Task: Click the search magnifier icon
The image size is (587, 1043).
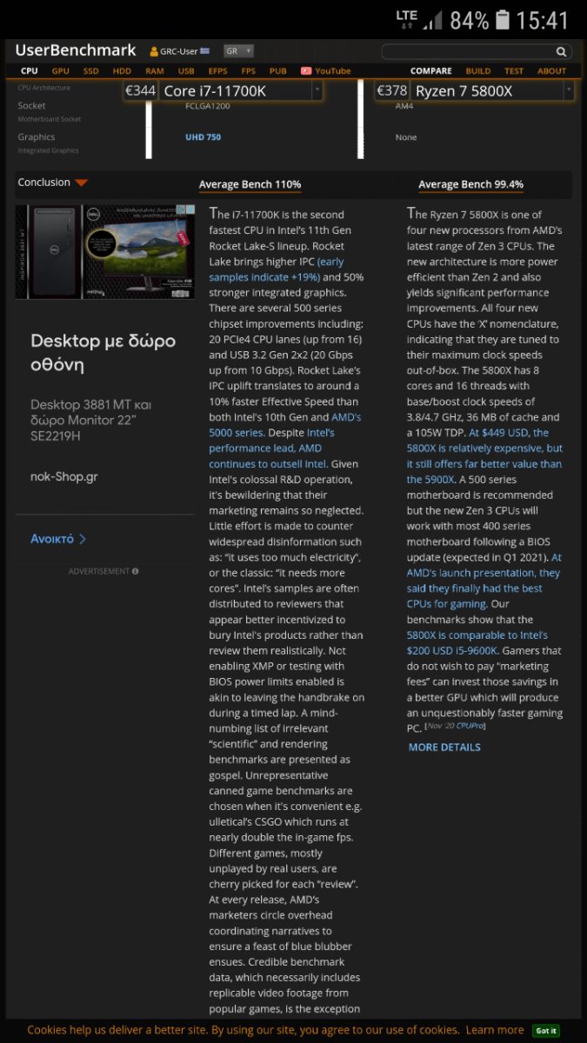Action: coord(562,52)
